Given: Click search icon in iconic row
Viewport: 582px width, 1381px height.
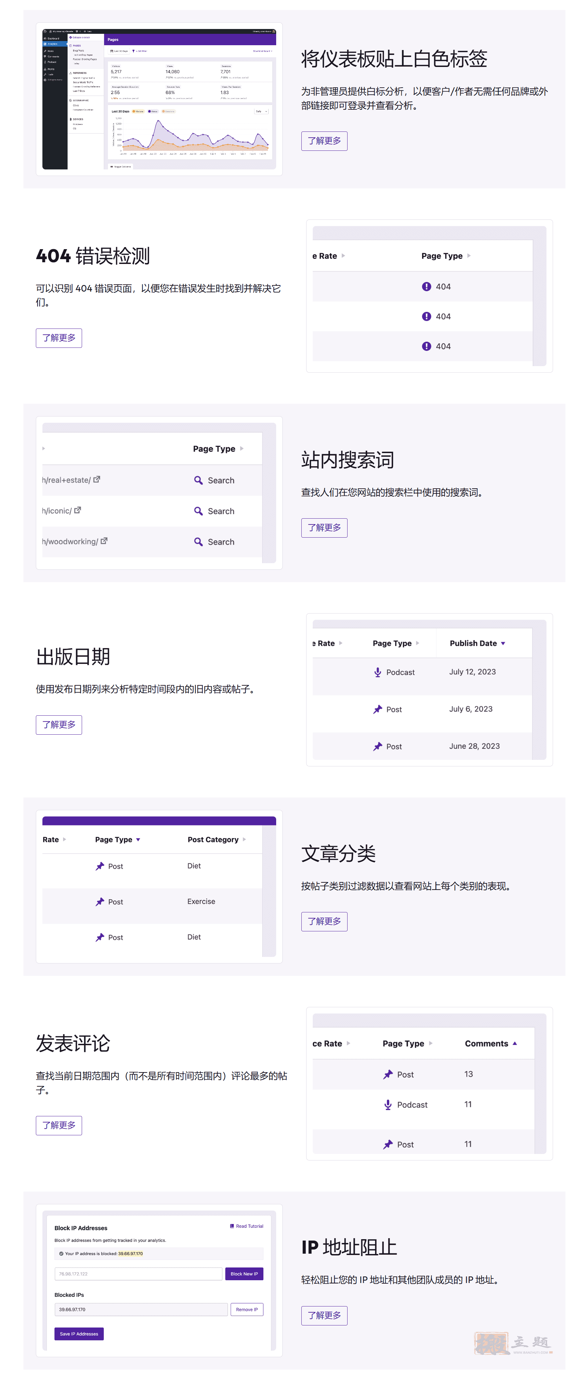Looking at the screenshot, I should click(x=198, y=511).
